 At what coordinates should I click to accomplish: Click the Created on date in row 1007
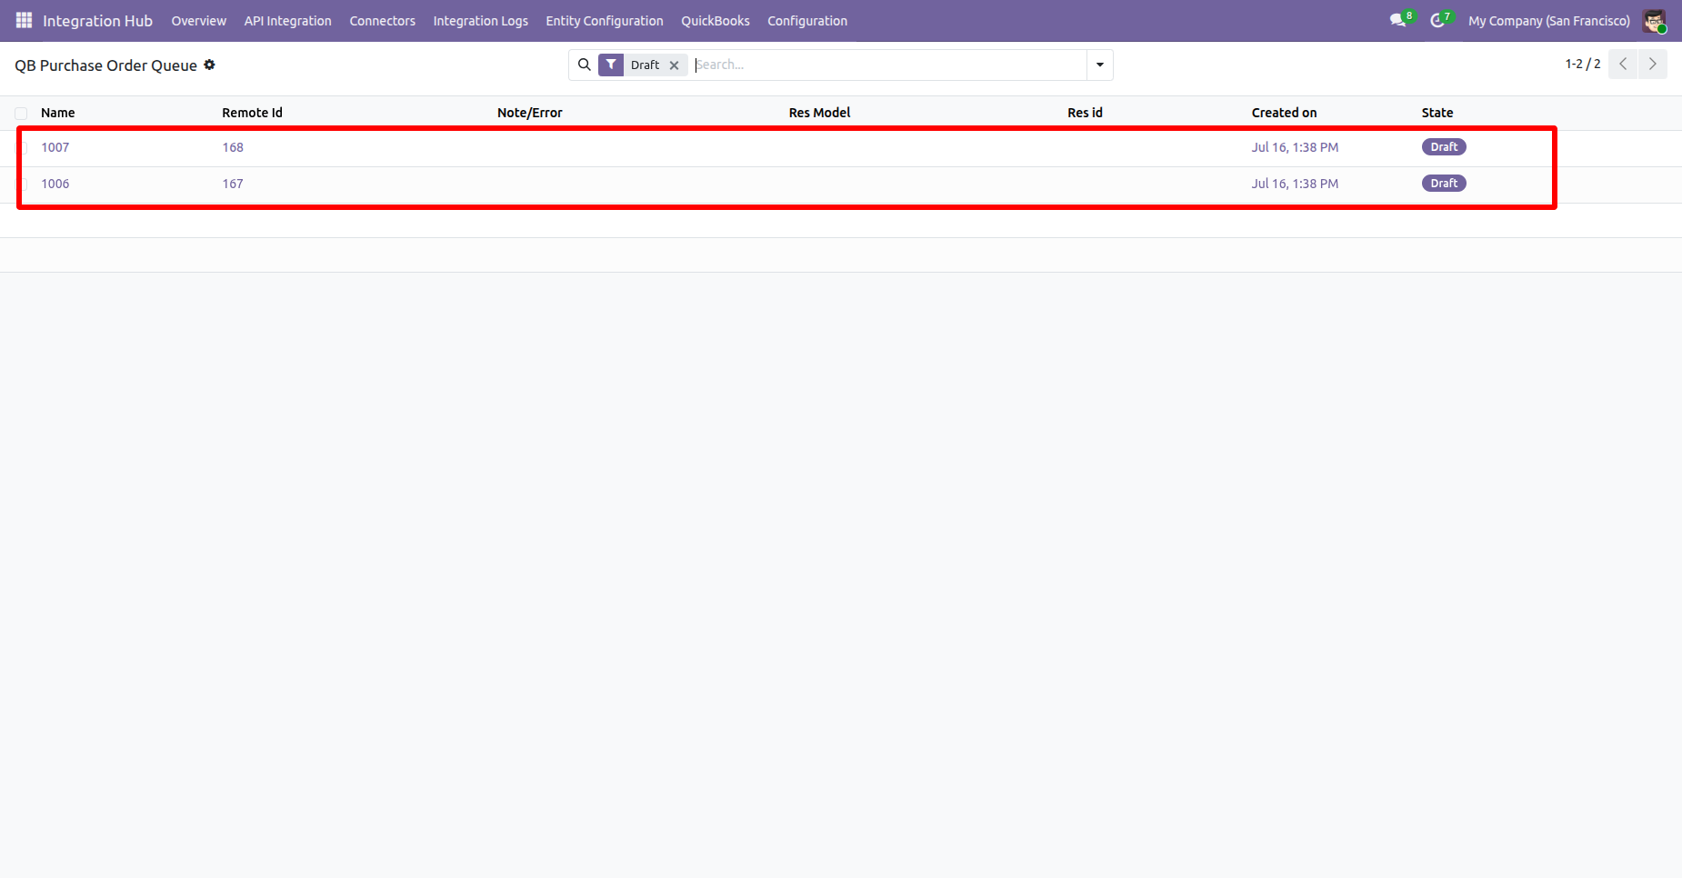(1295, 147)
